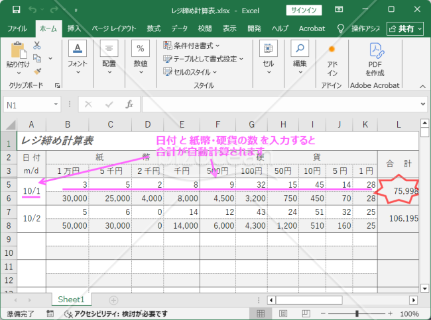This screenshot has width=431, height=320.
Task: Click the macro recording icon in status bar
Action: coord(50,313)
